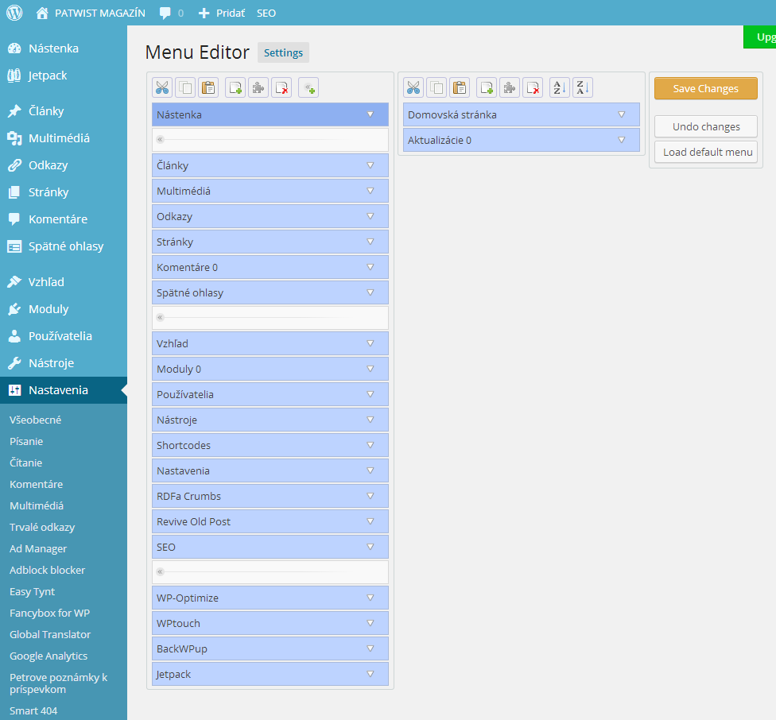Copy the selected submenu item in the right toolbar

click(436, 88)
